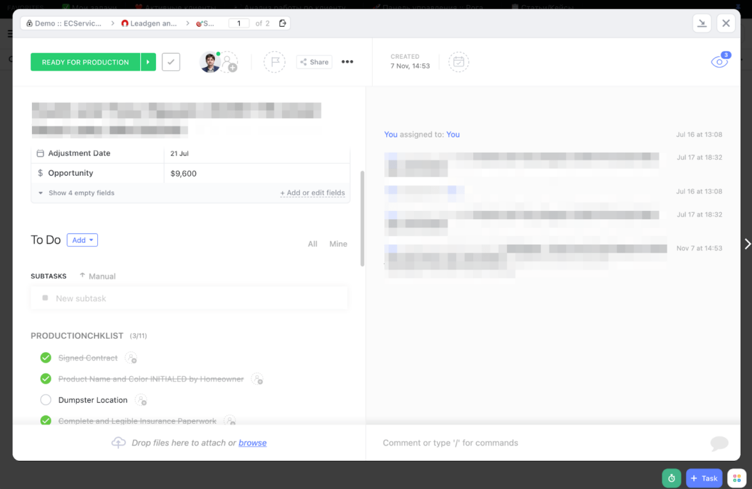Open the Leadgen an... breadcrumb folder
The image size is (752, 489).
point(149,23)
